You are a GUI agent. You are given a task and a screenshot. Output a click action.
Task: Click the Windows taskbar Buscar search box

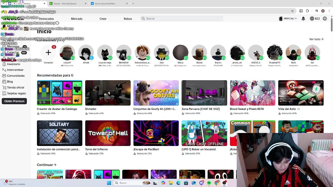click(x=133, y=183)
